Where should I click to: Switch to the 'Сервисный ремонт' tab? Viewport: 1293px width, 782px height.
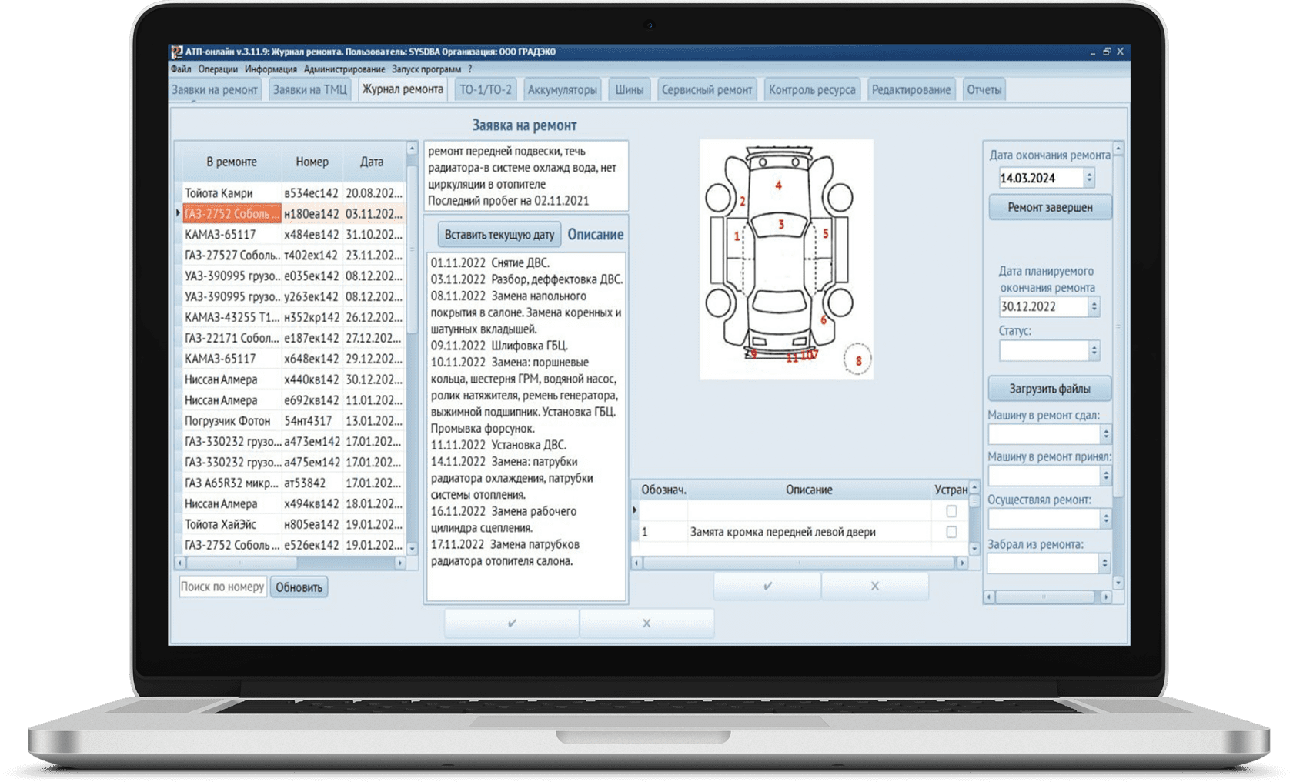click(707, 90)
